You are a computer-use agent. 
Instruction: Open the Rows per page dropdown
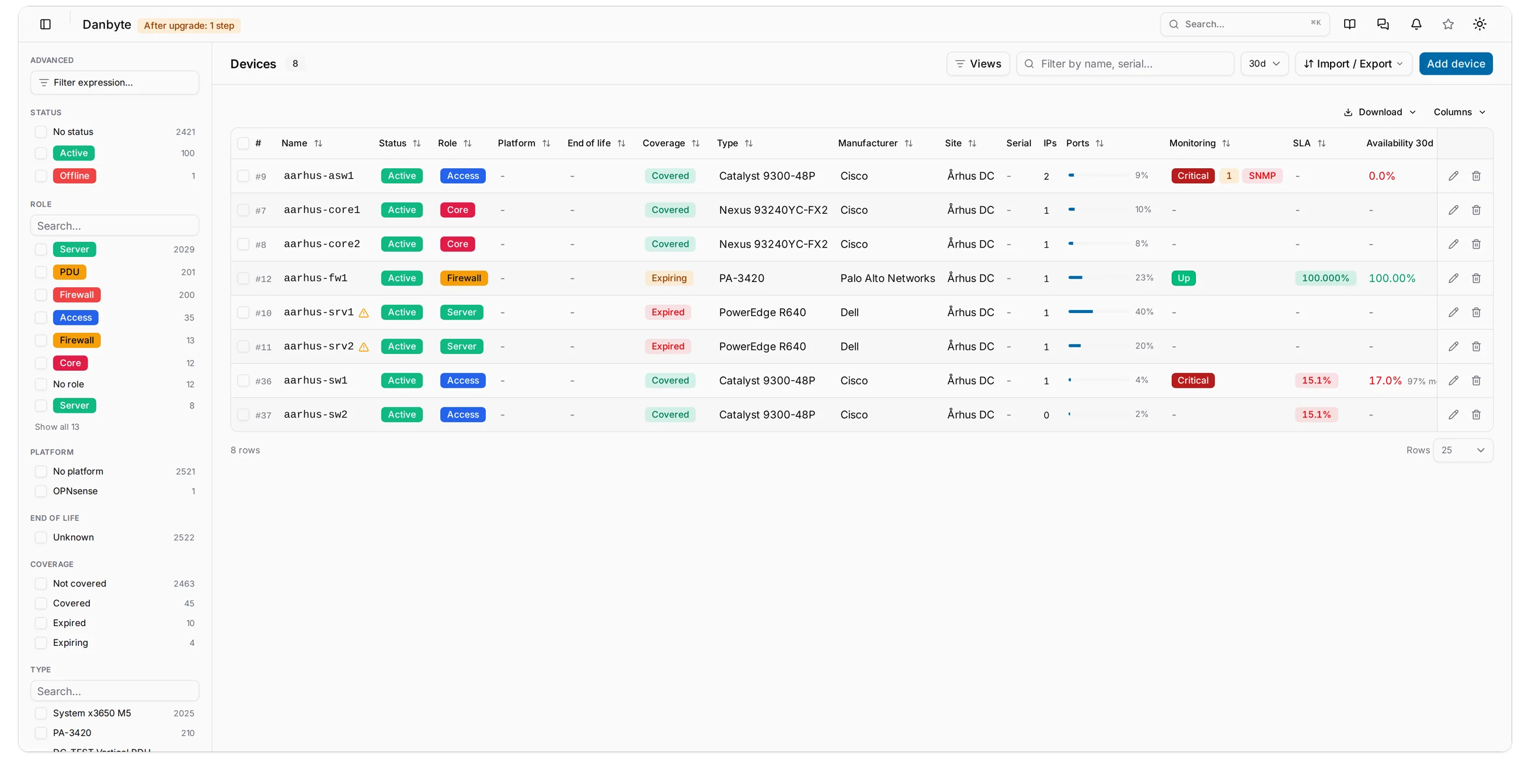coord(1463,450)
